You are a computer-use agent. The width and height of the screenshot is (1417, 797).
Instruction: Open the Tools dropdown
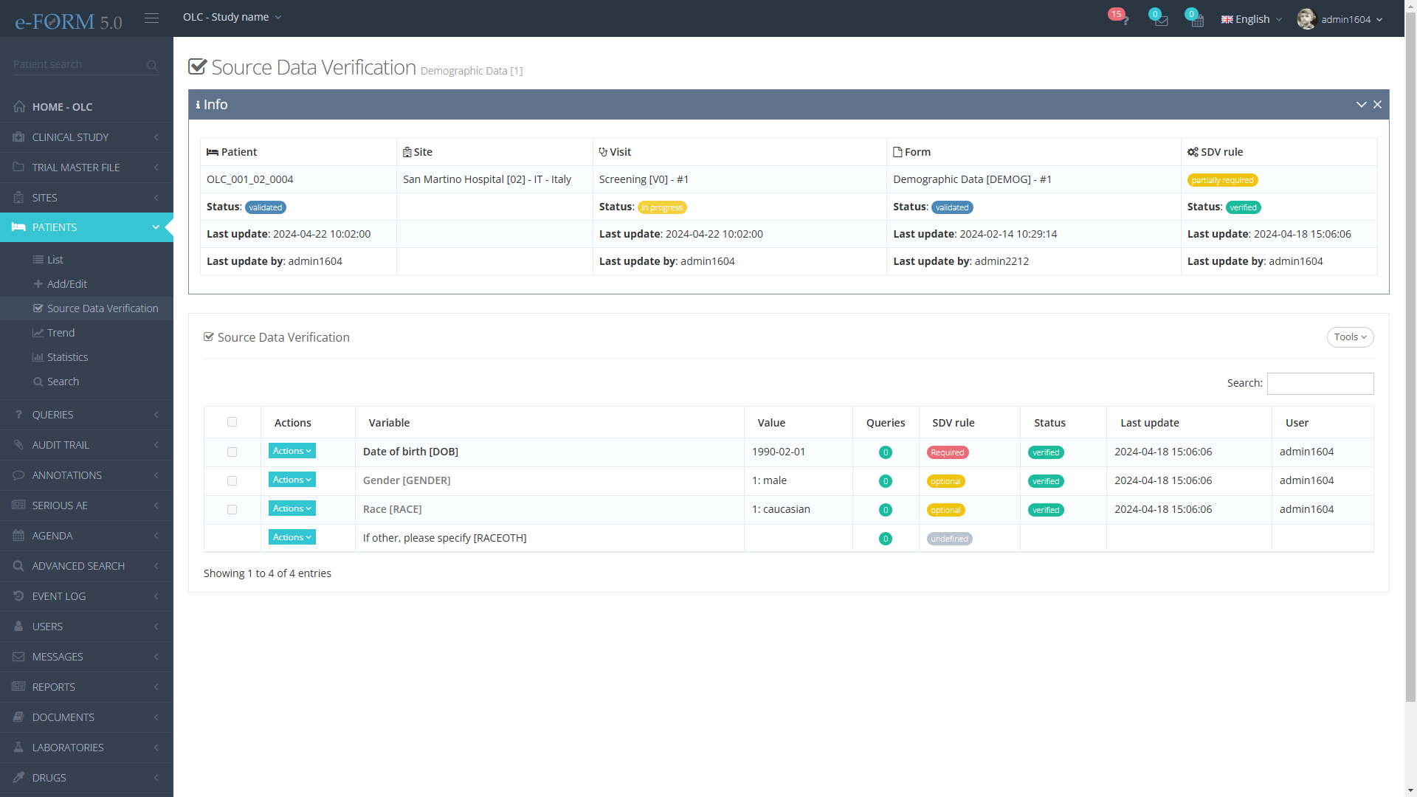1349,337
